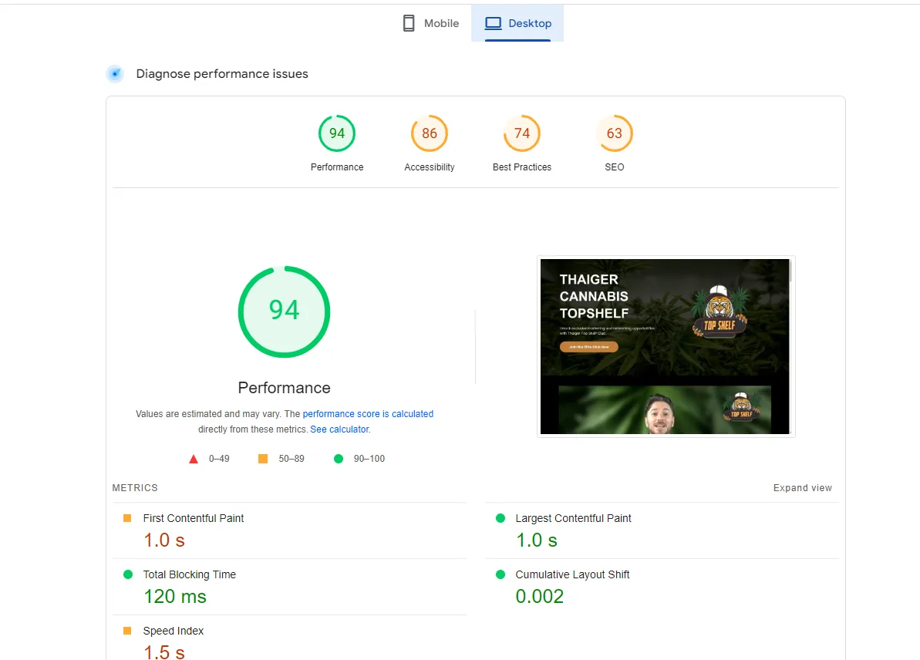Switch to the Desktop tab
Image resolution: width=920 pixels, height=660 pixels.
tap(517, 23)
